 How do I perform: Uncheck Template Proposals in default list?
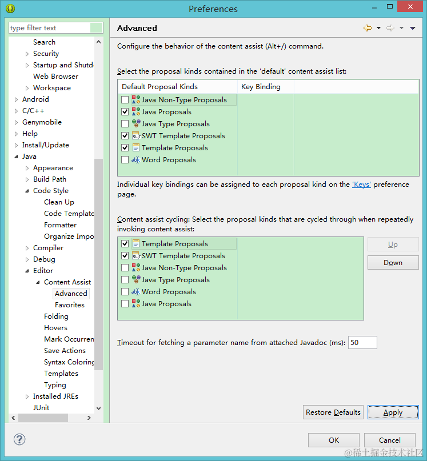pos(125,147)
